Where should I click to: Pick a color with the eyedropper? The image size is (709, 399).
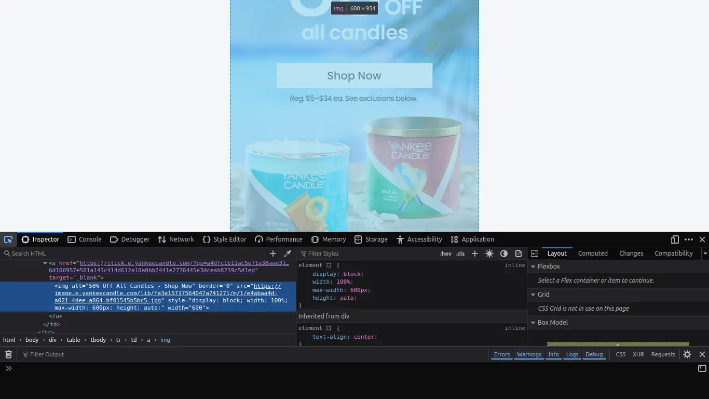click(x=288, y=254)
